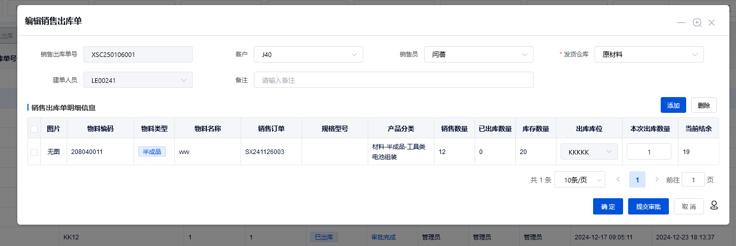Image resolution: width=736 pixels, height=246 pixels.
Task: Click the 本次出库数量 quantity input
Action: pyautogui.click(x=649, y=152)
